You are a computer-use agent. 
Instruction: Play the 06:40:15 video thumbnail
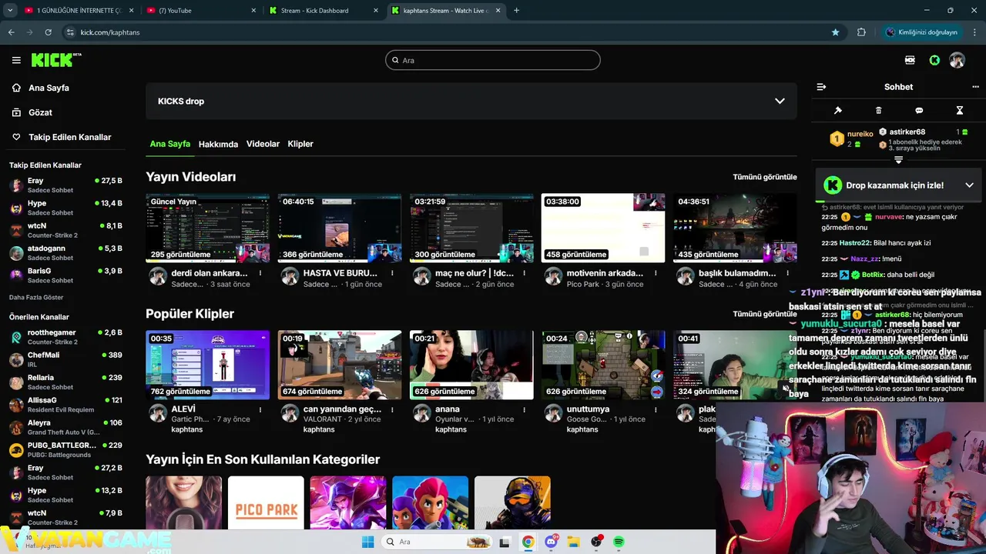[340, 229]
